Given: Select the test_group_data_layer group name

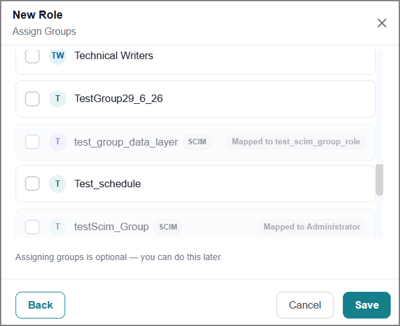Looking at the screenshot, I should (x=126, y=142).
